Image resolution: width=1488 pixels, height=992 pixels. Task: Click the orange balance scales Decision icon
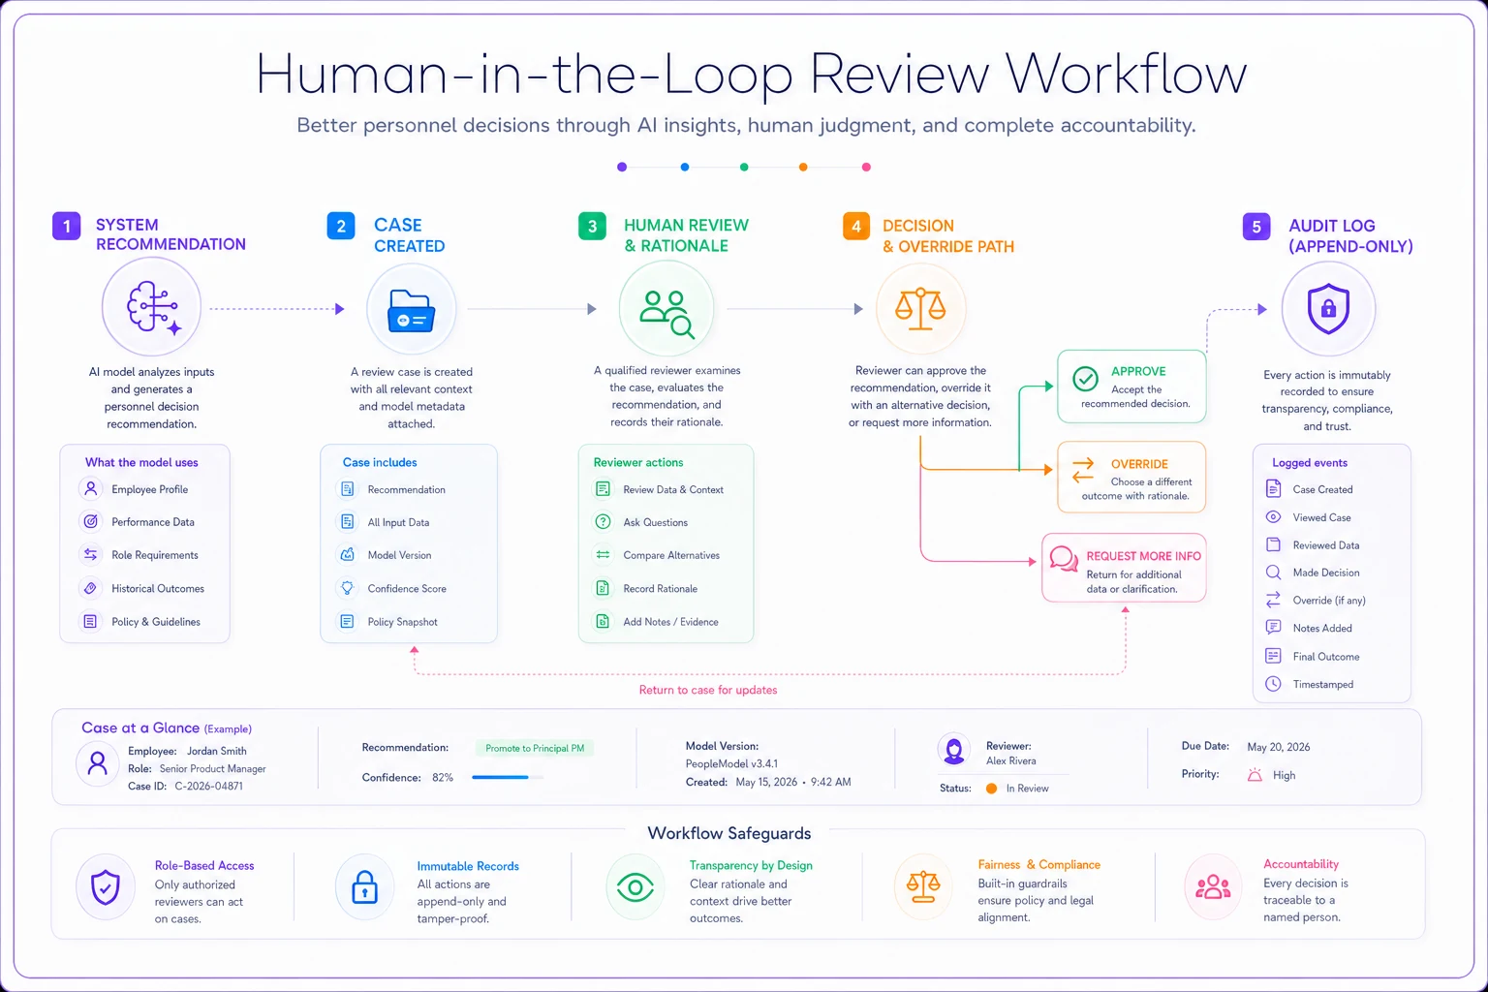click(920, 308)
